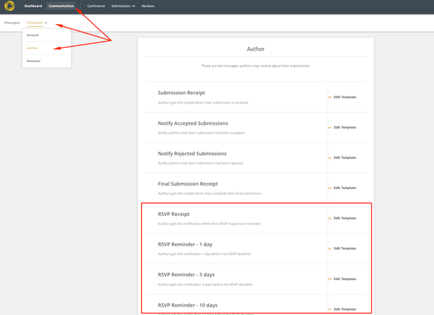This screenshot has width=434, height=315.
Task: Click pencil icon beside RSVP Receipt
Action: (330, 219)
